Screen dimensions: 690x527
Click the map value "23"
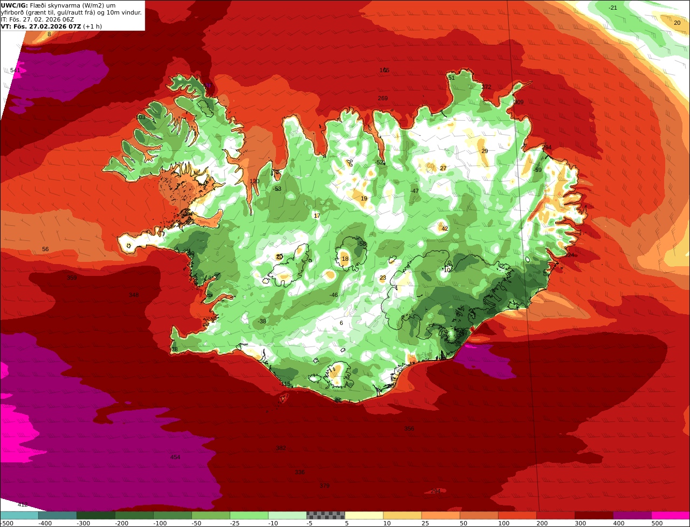[x=383, y=278]
